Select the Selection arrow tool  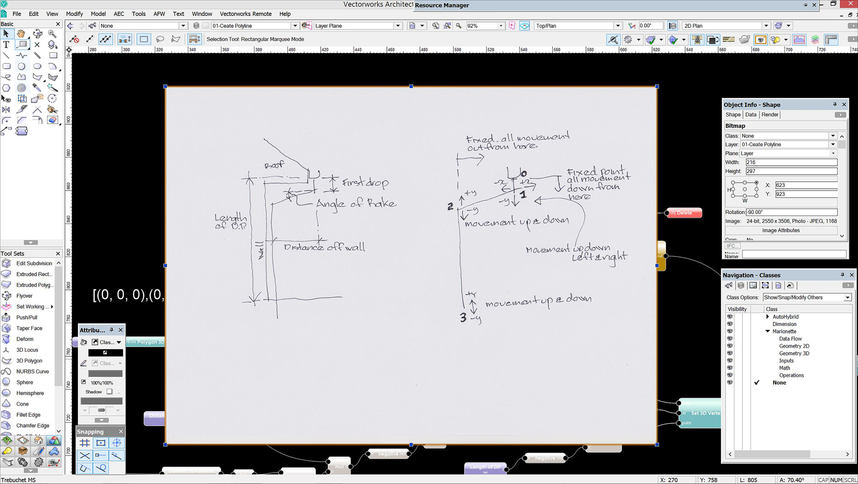[x=6, y=33]
